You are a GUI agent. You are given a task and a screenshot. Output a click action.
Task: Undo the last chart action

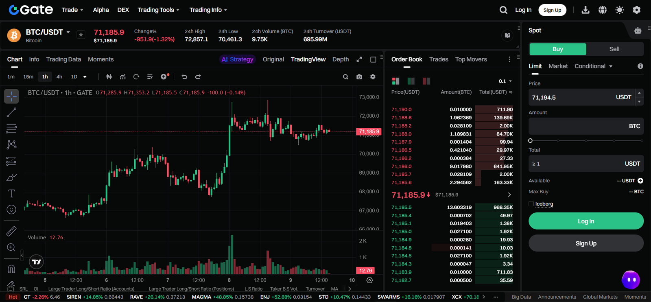tap(184, 77)
